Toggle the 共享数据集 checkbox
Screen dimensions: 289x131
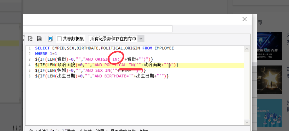tap(59, 39)
